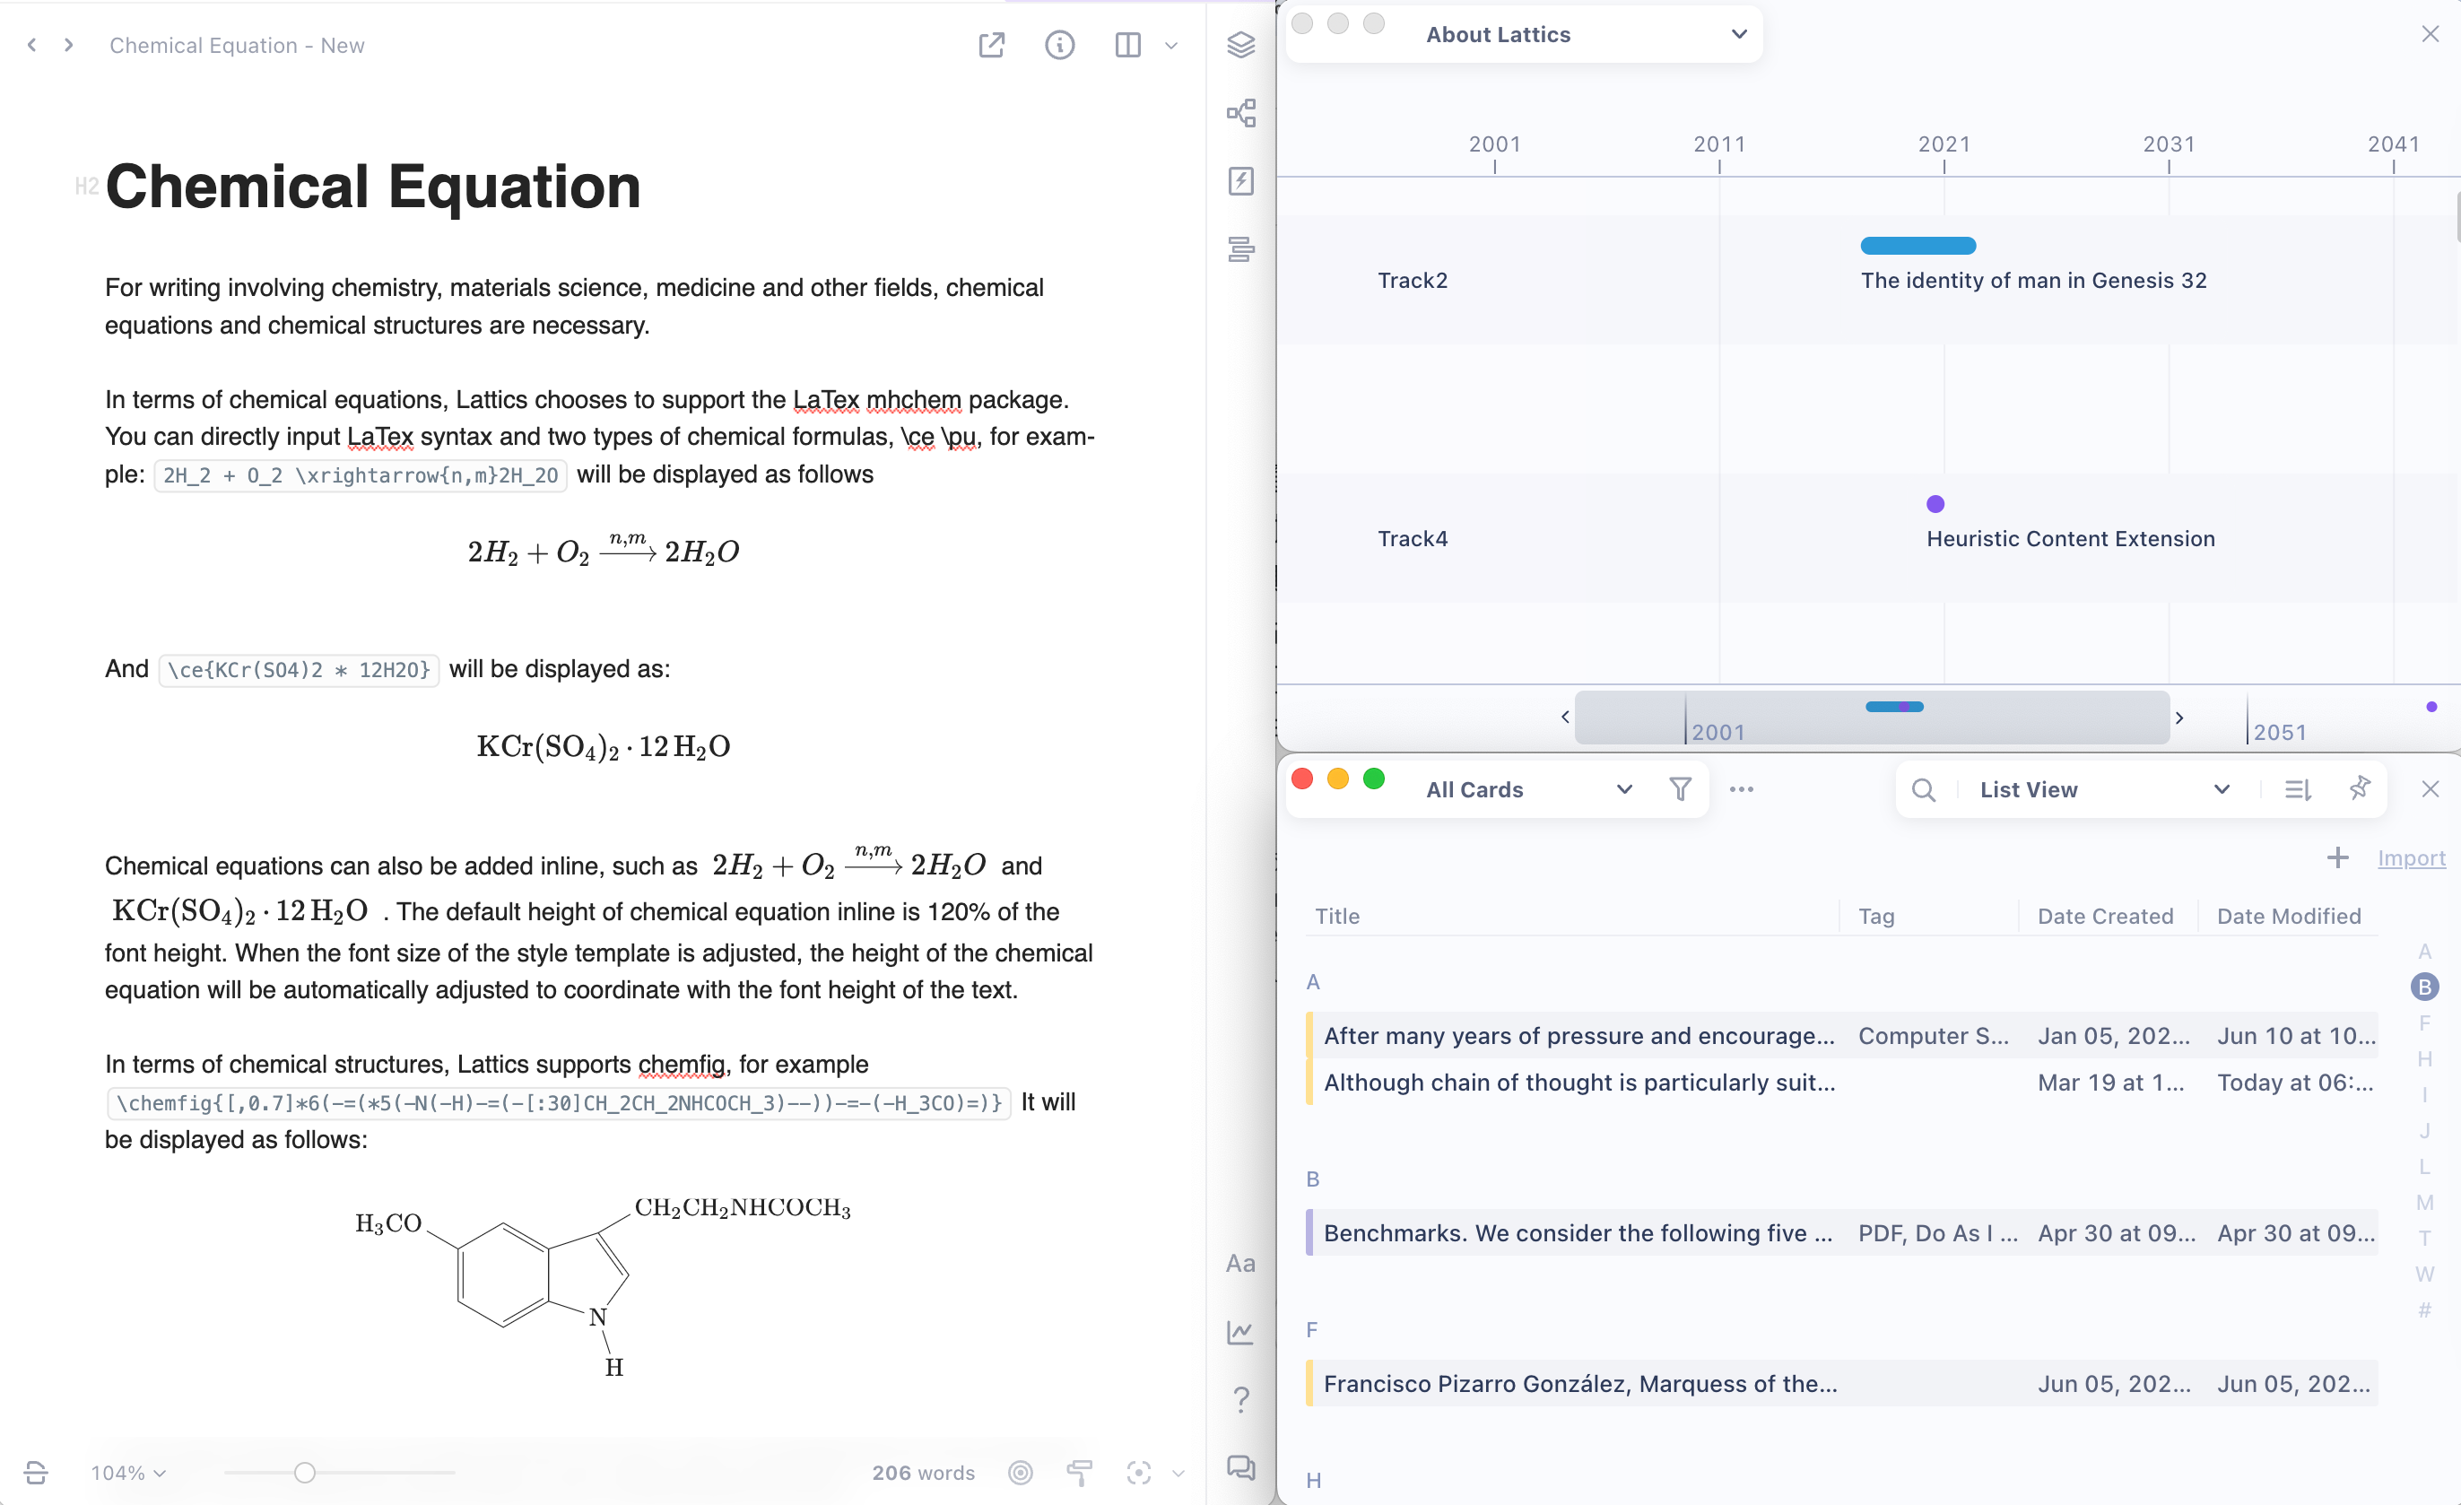Open the help question mark icon

pyautogui.click(x=1240, y=1399)
